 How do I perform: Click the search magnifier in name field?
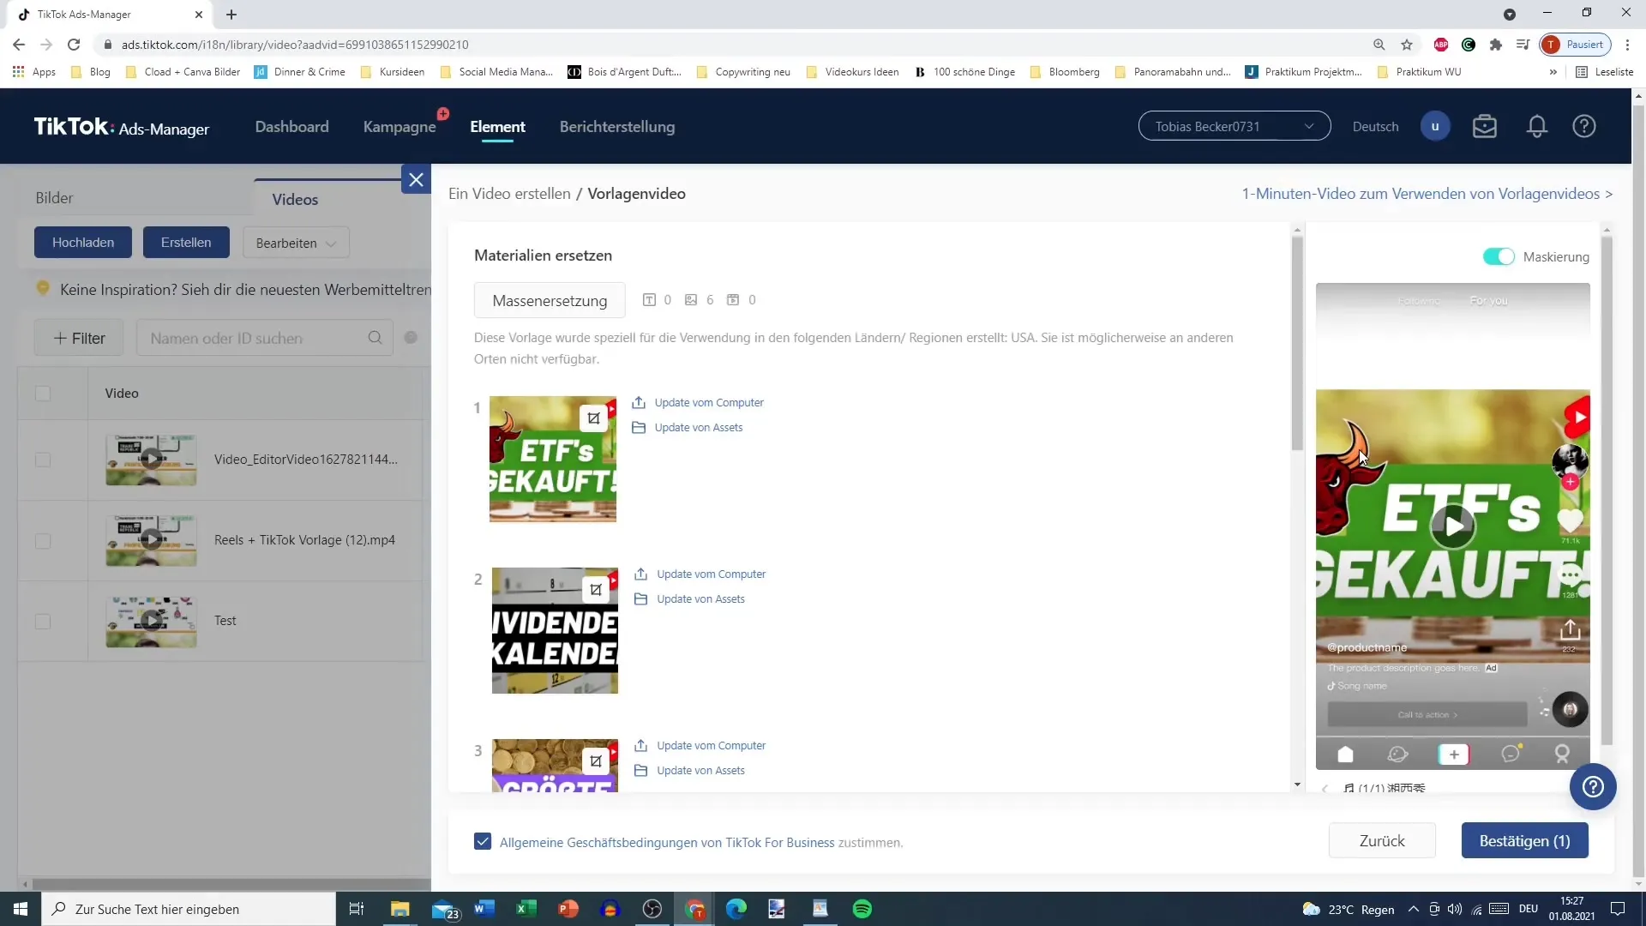point(375,338)
